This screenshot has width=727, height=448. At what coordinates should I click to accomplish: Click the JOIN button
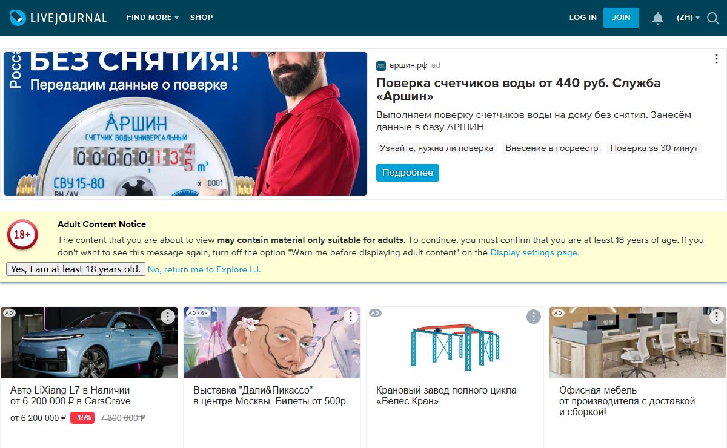(x=621, y=18)
